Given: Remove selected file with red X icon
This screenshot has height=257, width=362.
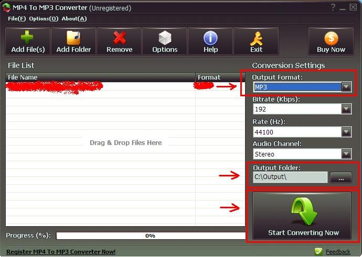Looking at the screenshot, I should click(x=120, y=38).
